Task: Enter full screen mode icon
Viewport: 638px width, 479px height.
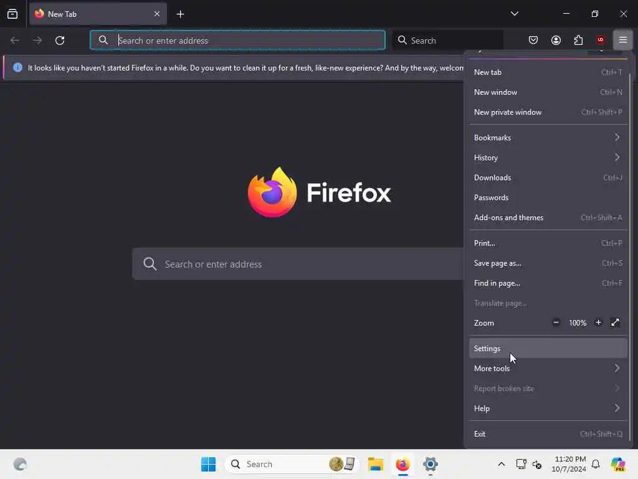Action: point(615,322)
